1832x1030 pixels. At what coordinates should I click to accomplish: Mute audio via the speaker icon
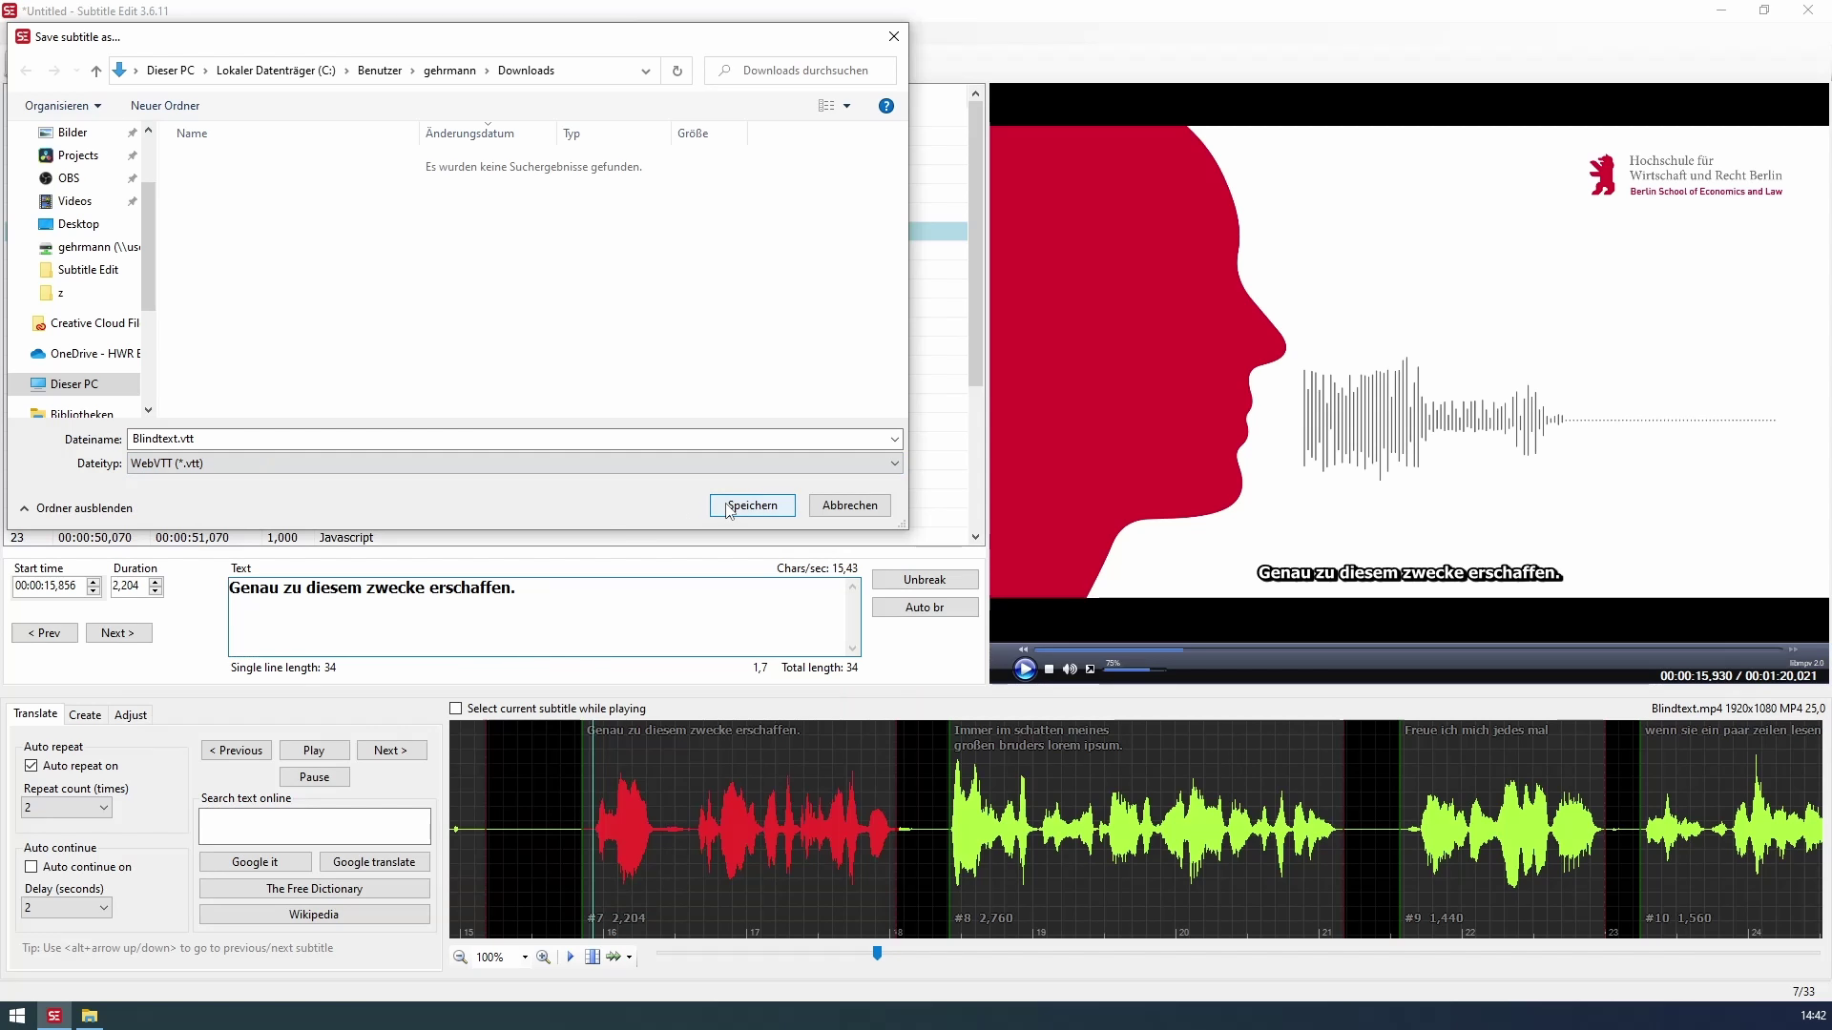(x=1070, y=669)
